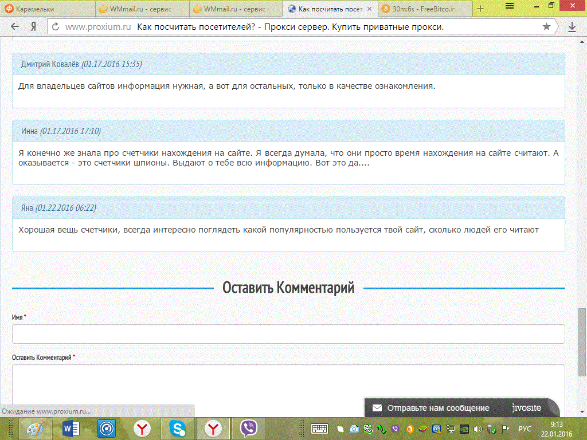Click the Viber tray icon
This screenshot has width=587, height=440.
[x=396, y=429]
